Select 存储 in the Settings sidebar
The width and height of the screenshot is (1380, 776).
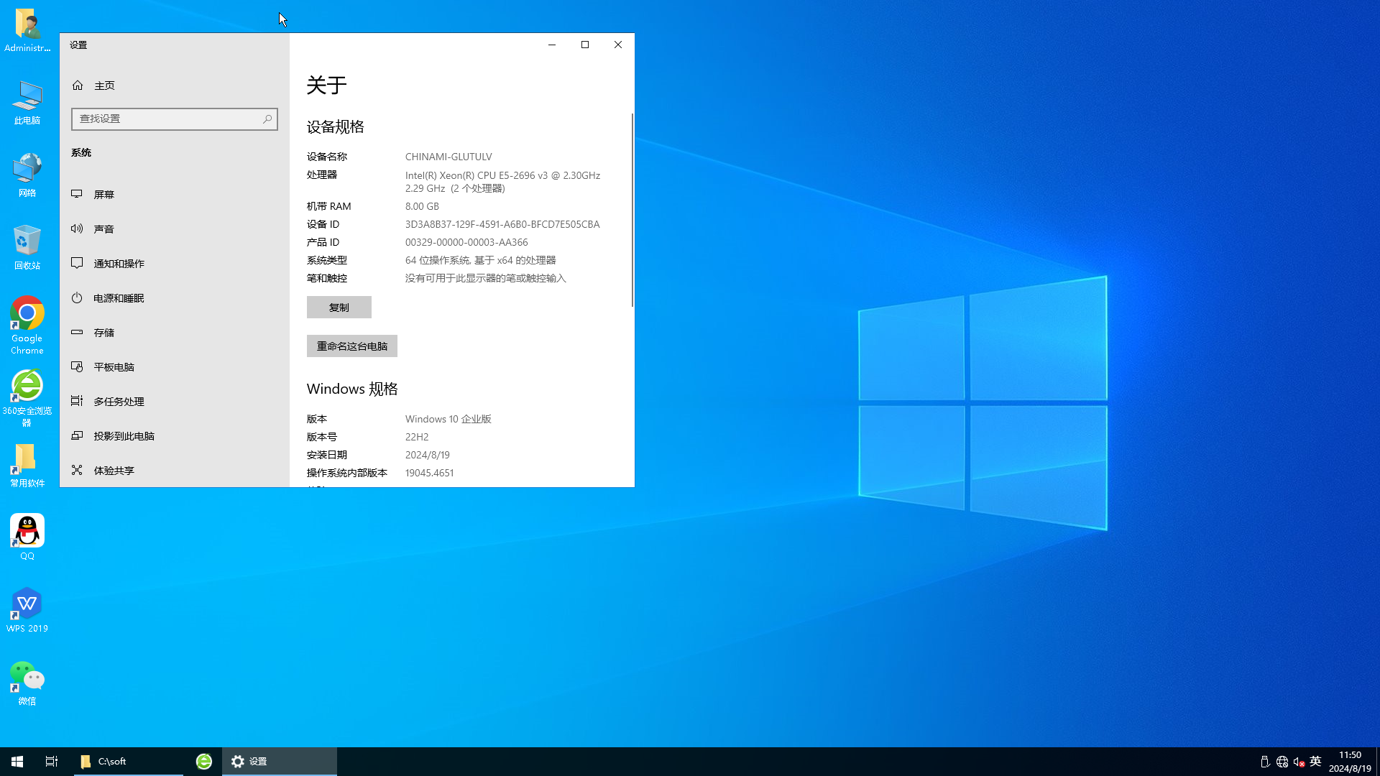pyautogui.click(x=175, y=333)
